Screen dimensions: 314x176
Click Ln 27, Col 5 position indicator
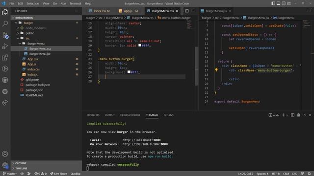[245, 174]
